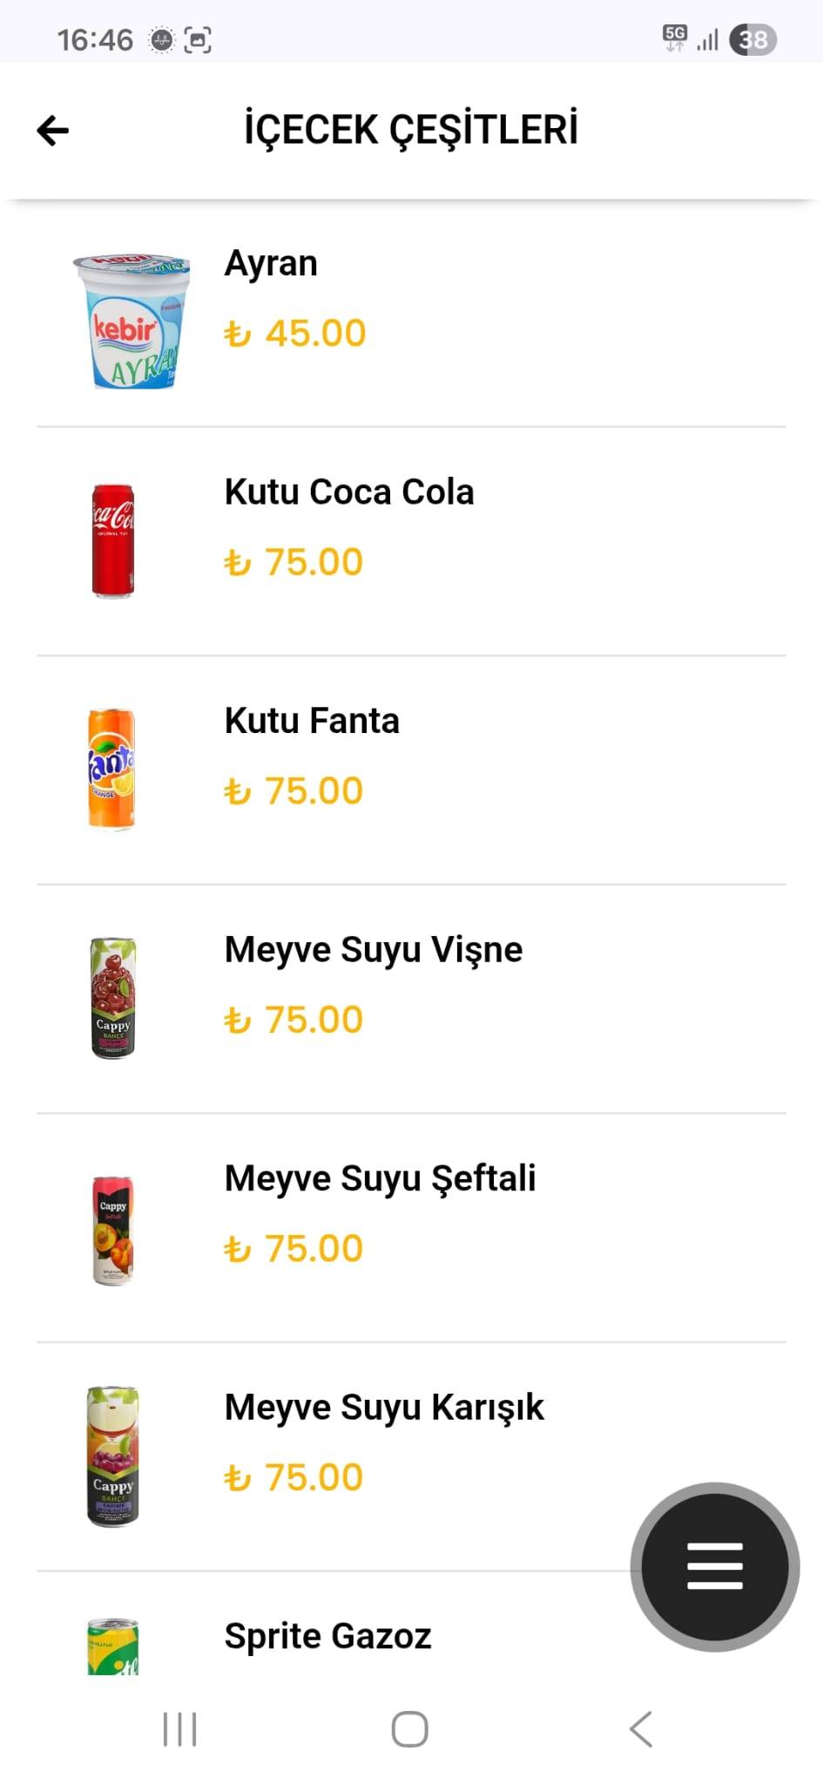The image size is (823, 1785).
Task: Open the Fanta can image
Action: coord(111,769)
